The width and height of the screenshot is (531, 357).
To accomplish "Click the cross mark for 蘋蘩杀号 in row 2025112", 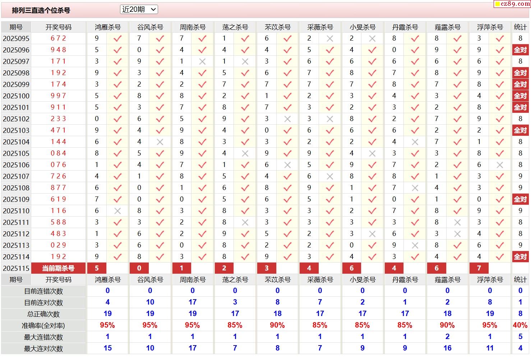I will coord(457,234).
